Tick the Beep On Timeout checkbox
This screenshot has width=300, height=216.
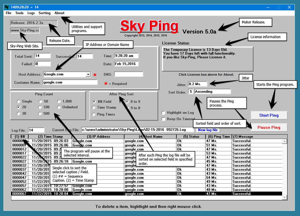point(163,119)
